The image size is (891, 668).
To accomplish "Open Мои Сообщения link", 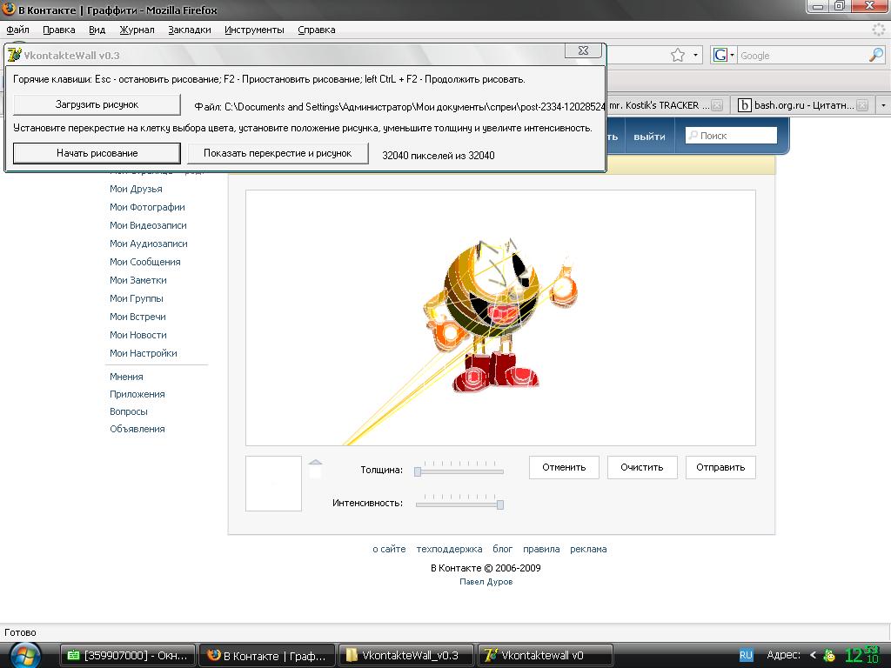I will (145, 261).
